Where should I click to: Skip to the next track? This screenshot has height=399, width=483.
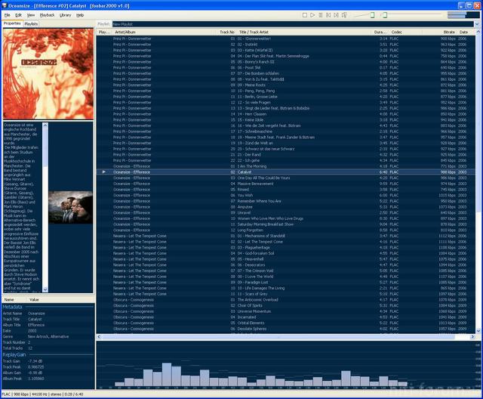tap(337, 15)
